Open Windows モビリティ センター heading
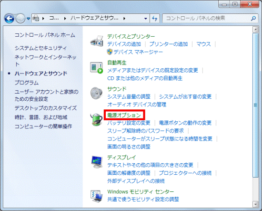262x211 pixels. point(141,191)
